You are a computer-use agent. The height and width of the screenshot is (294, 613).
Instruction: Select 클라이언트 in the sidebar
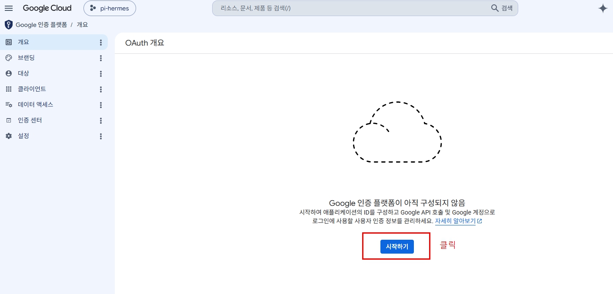54,89
